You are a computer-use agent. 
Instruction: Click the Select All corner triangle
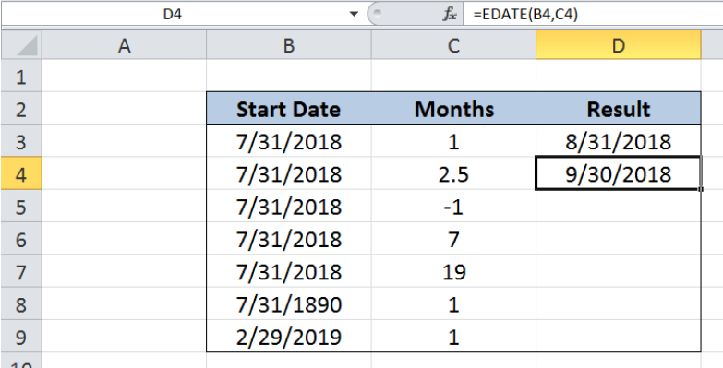tap(21, 45)
